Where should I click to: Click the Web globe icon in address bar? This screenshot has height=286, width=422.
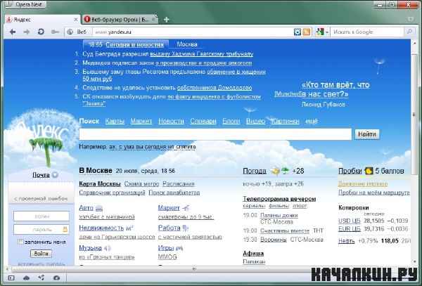[x=70, y=32]
